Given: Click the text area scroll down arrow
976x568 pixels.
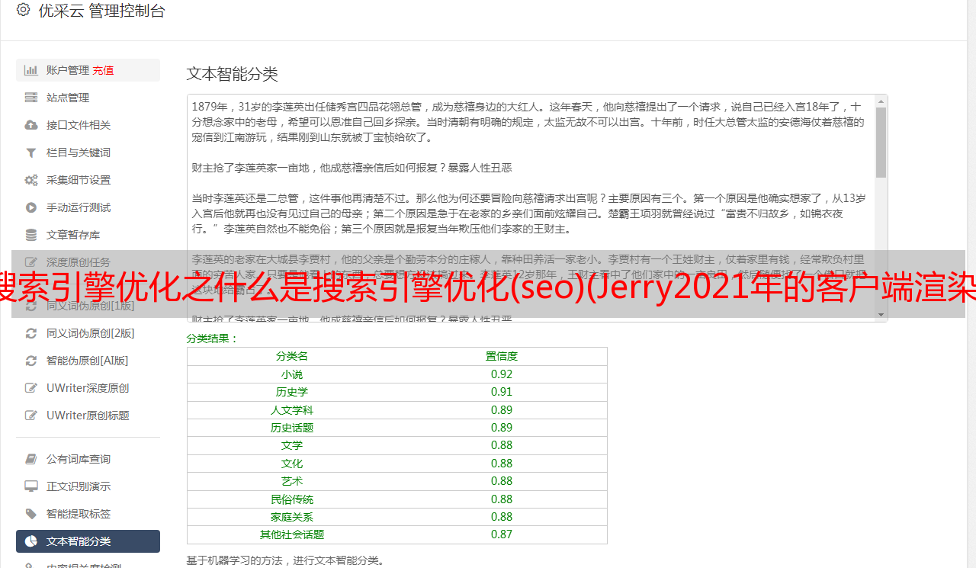Looking at the screenshot, I should pyautogui.click(x=881, y=315).
